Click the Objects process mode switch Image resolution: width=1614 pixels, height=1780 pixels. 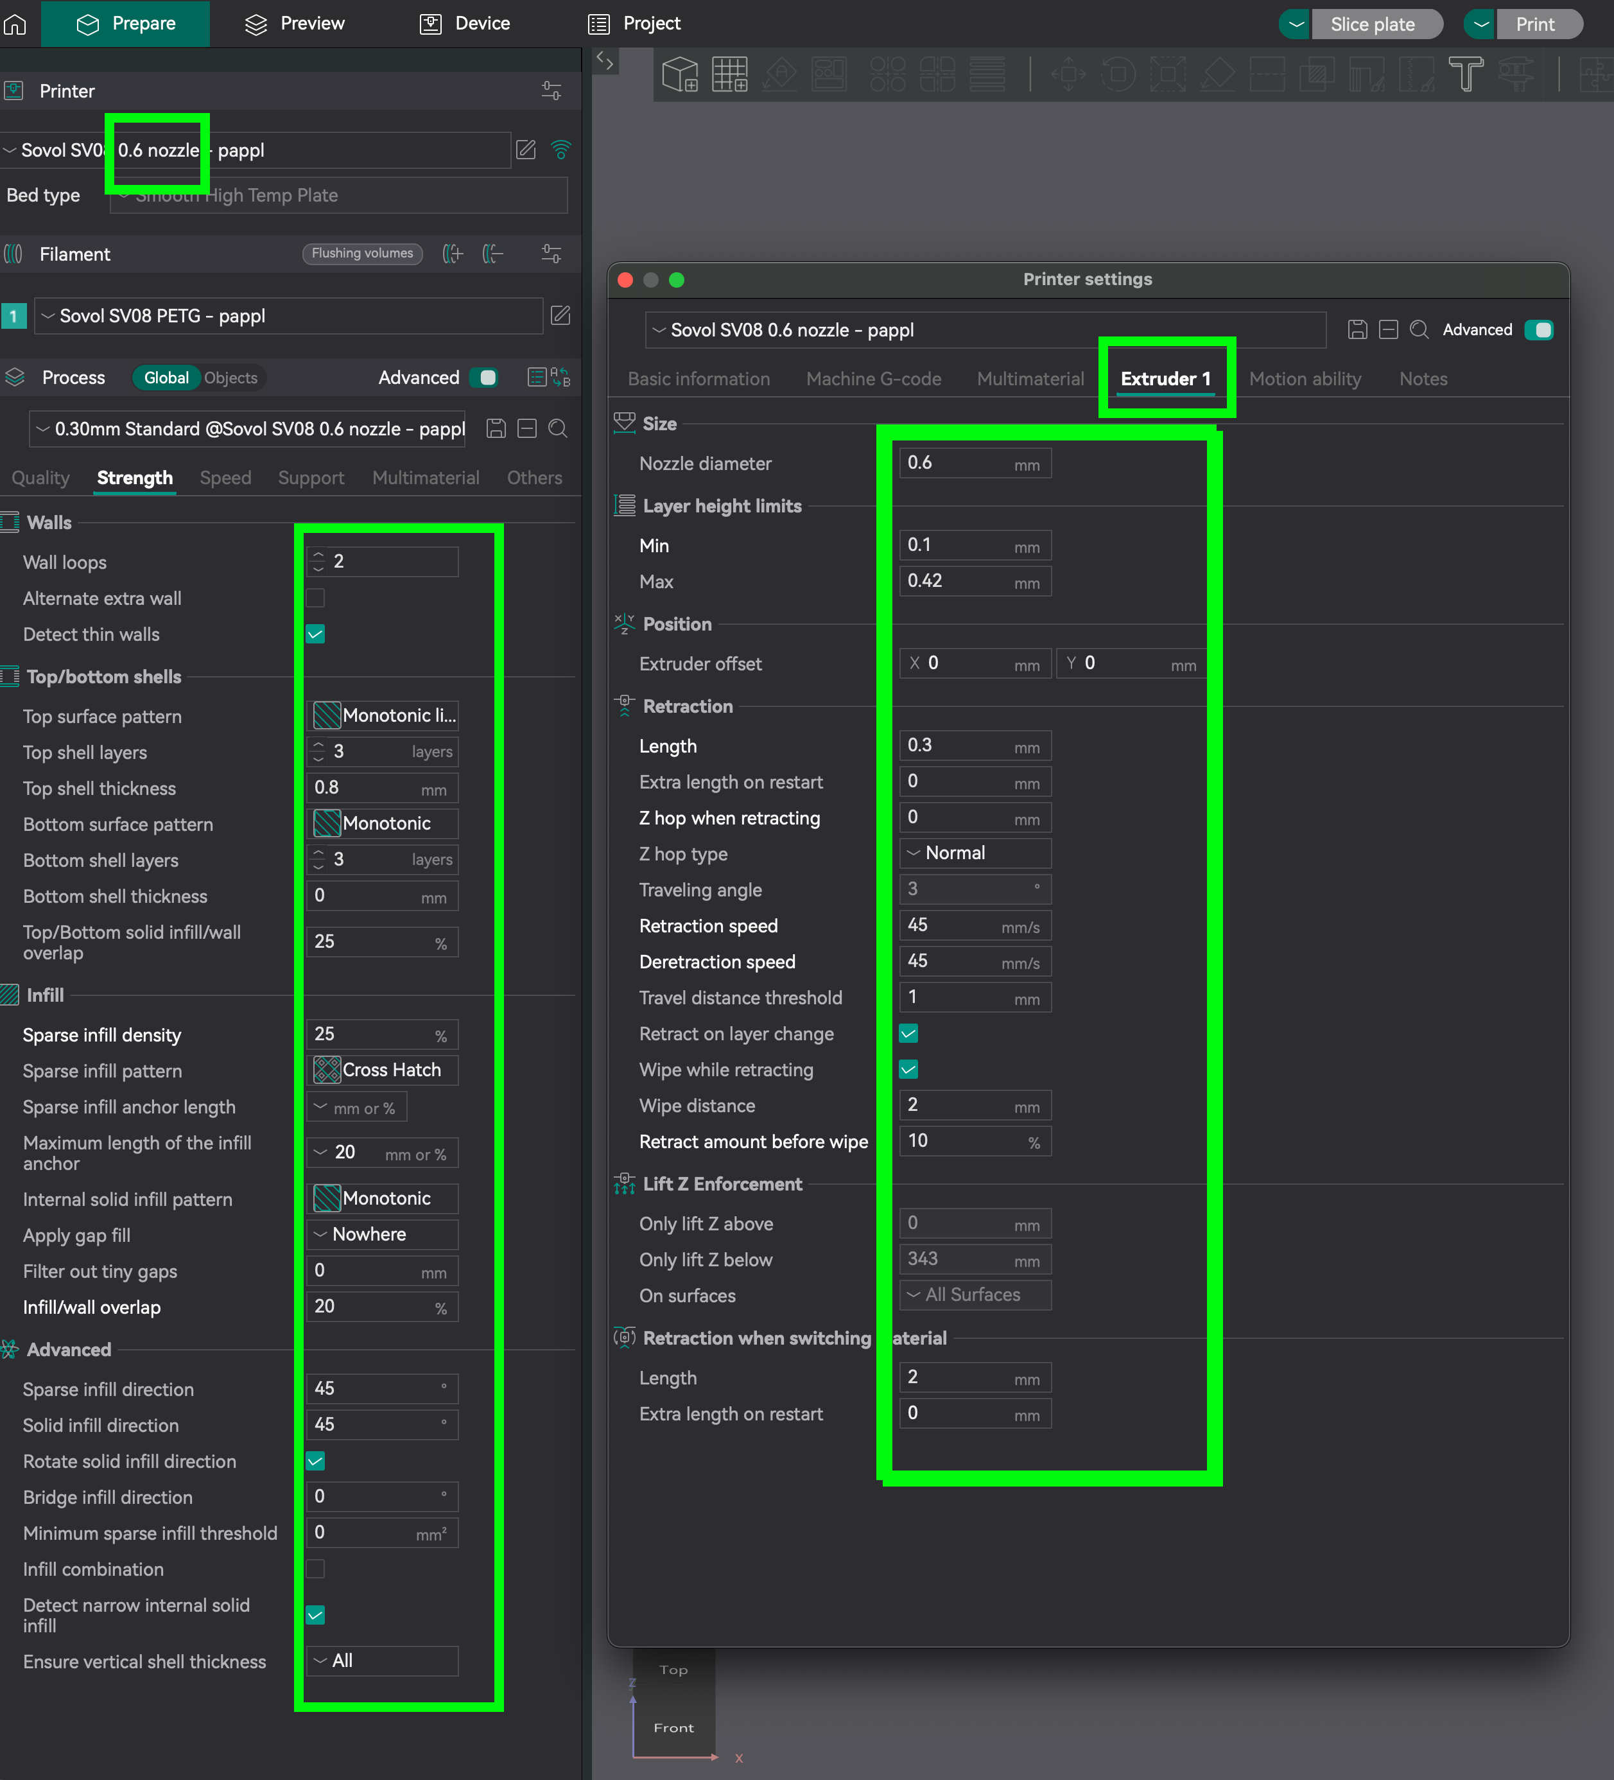(230, 378)
